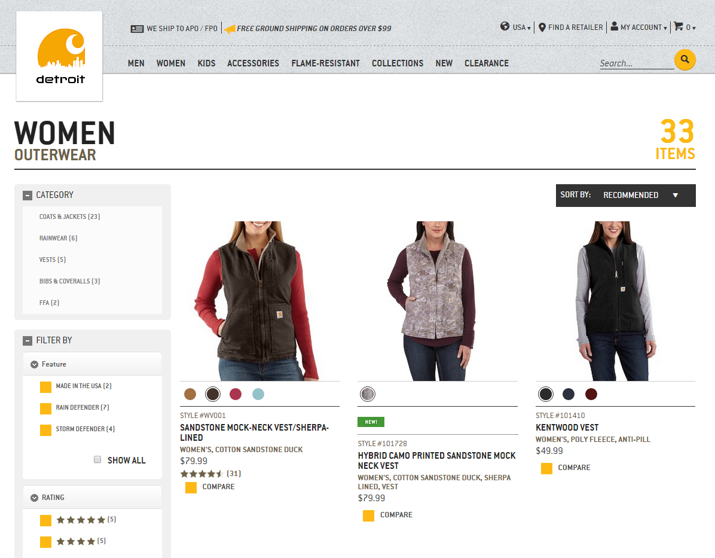Open the Clearance menu item
Viewport: 715px width, 558px height.
pyautogui.click(x=487, y=63)
